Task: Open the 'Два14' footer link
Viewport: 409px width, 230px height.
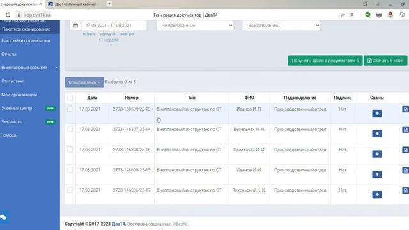Action: (x=118, y=224)
